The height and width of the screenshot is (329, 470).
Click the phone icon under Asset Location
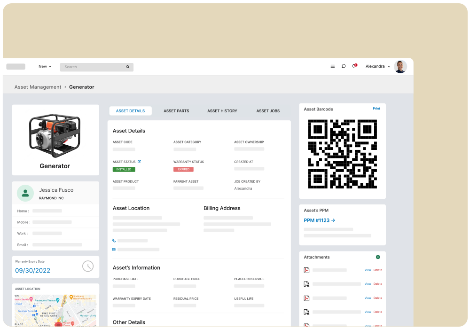pos(114,241)
